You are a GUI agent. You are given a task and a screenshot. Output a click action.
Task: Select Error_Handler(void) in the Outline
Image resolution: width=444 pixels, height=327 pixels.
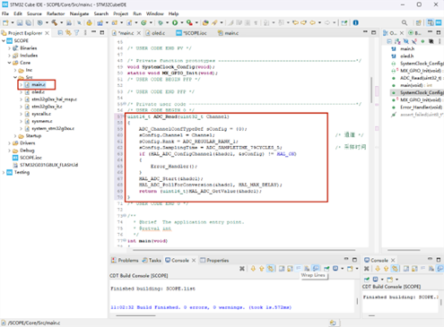421,108
